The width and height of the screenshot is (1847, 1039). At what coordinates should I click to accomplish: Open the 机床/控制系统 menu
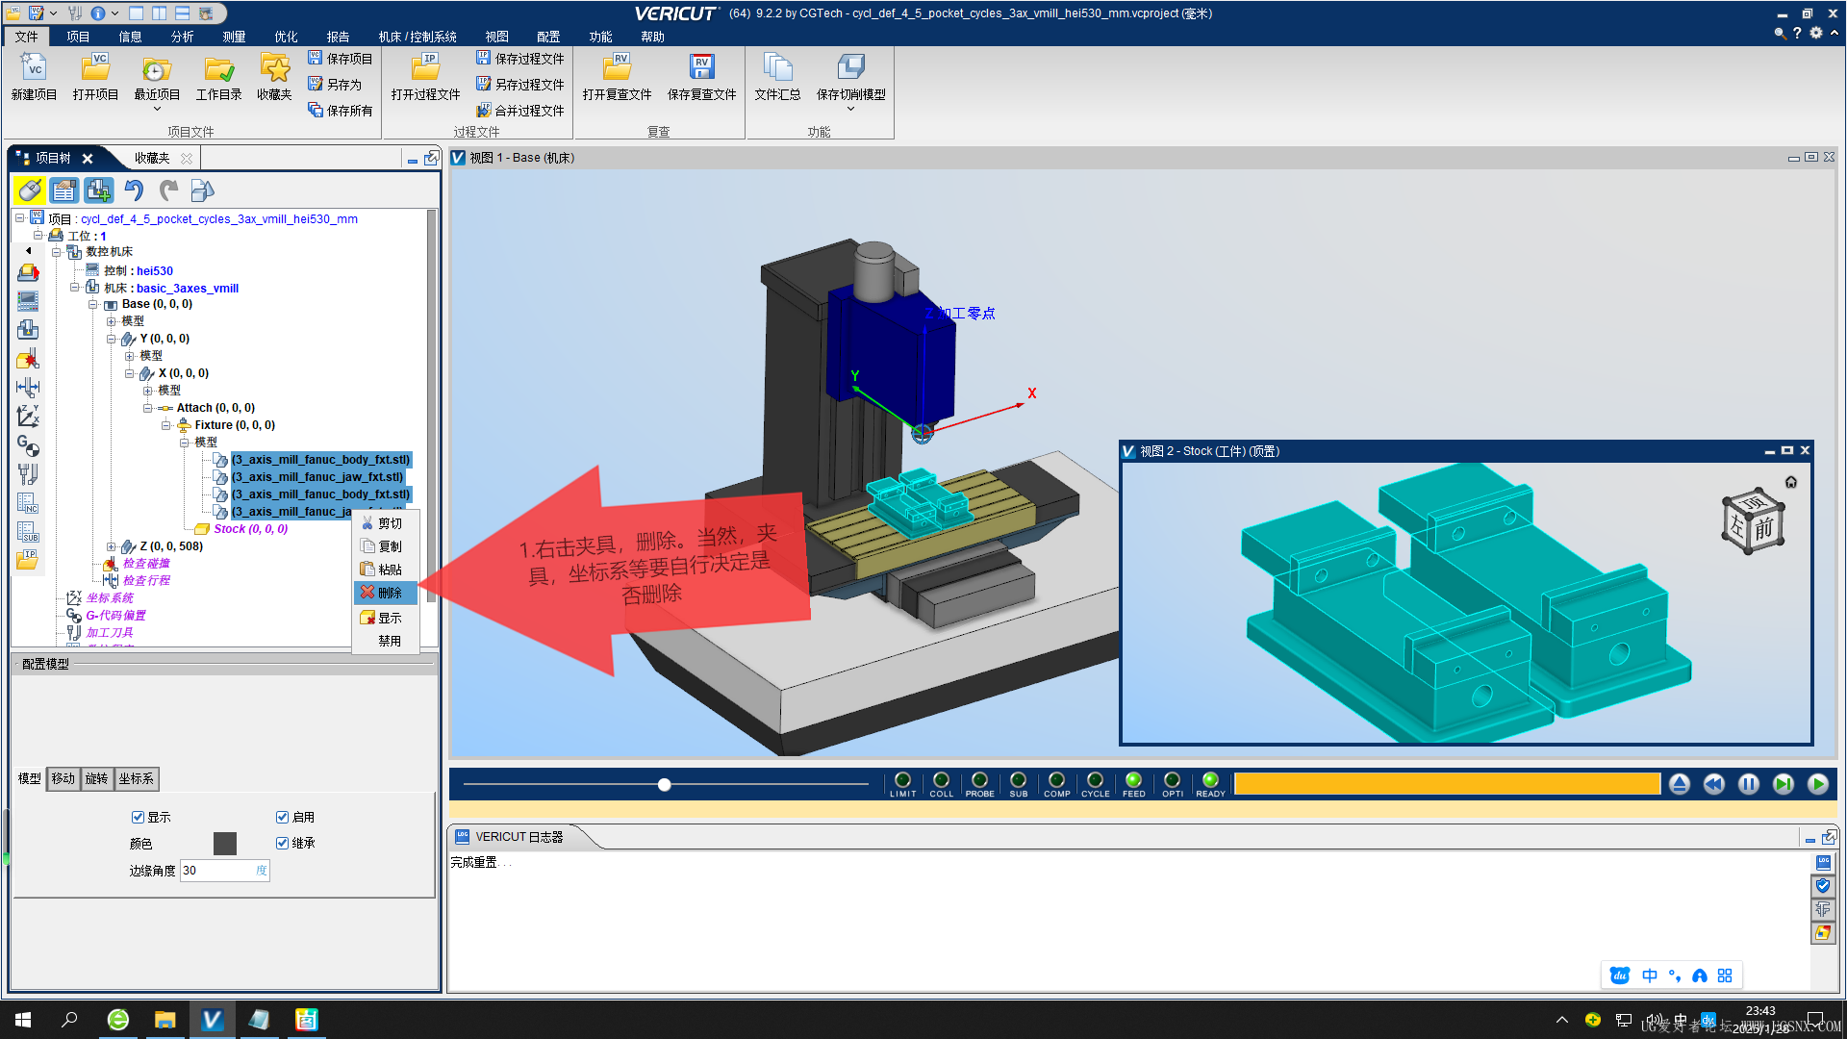(417, 37)
